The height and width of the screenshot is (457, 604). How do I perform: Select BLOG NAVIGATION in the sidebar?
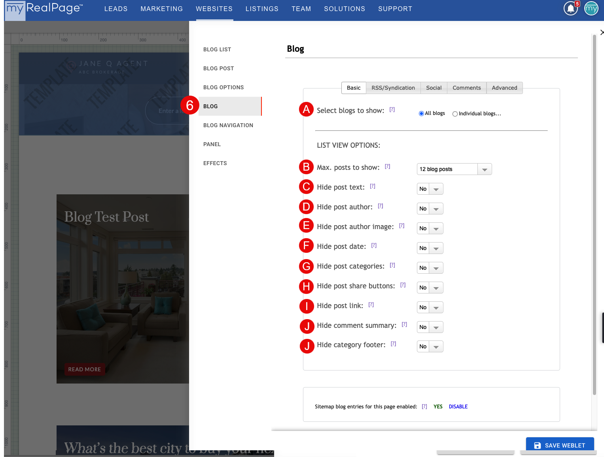point(228,125)
